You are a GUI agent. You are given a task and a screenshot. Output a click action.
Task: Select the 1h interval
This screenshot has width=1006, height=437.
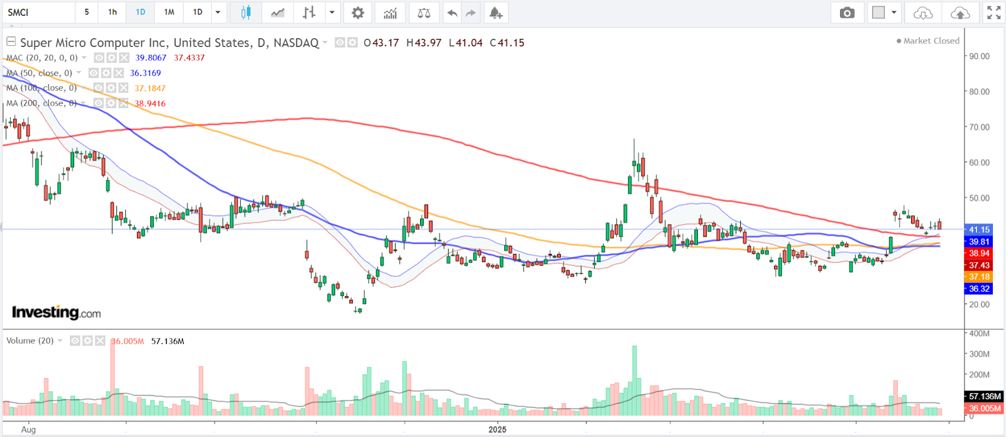(113, 13)
